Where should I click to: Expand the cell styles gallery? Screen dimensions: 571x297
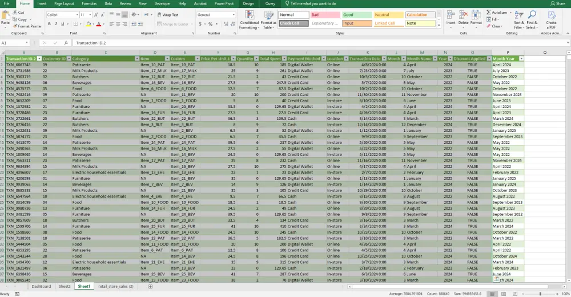[439, 26]
